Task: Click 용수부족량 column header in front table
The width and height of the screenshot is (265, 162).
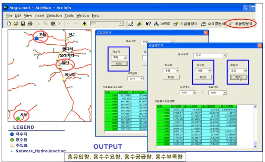Action: click(229, 107)
